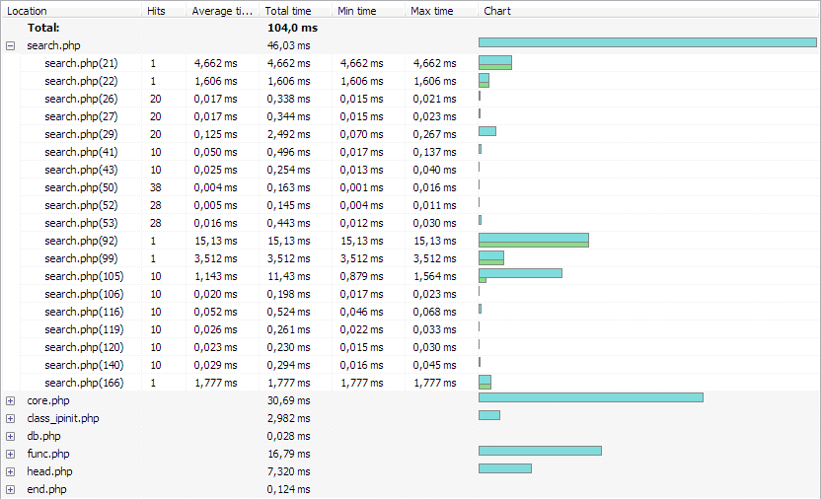Click the core.php chart bar
Image resolution: width=821 pixels, height=499 pixels.
pyautogui.click(x=590, y=397)
